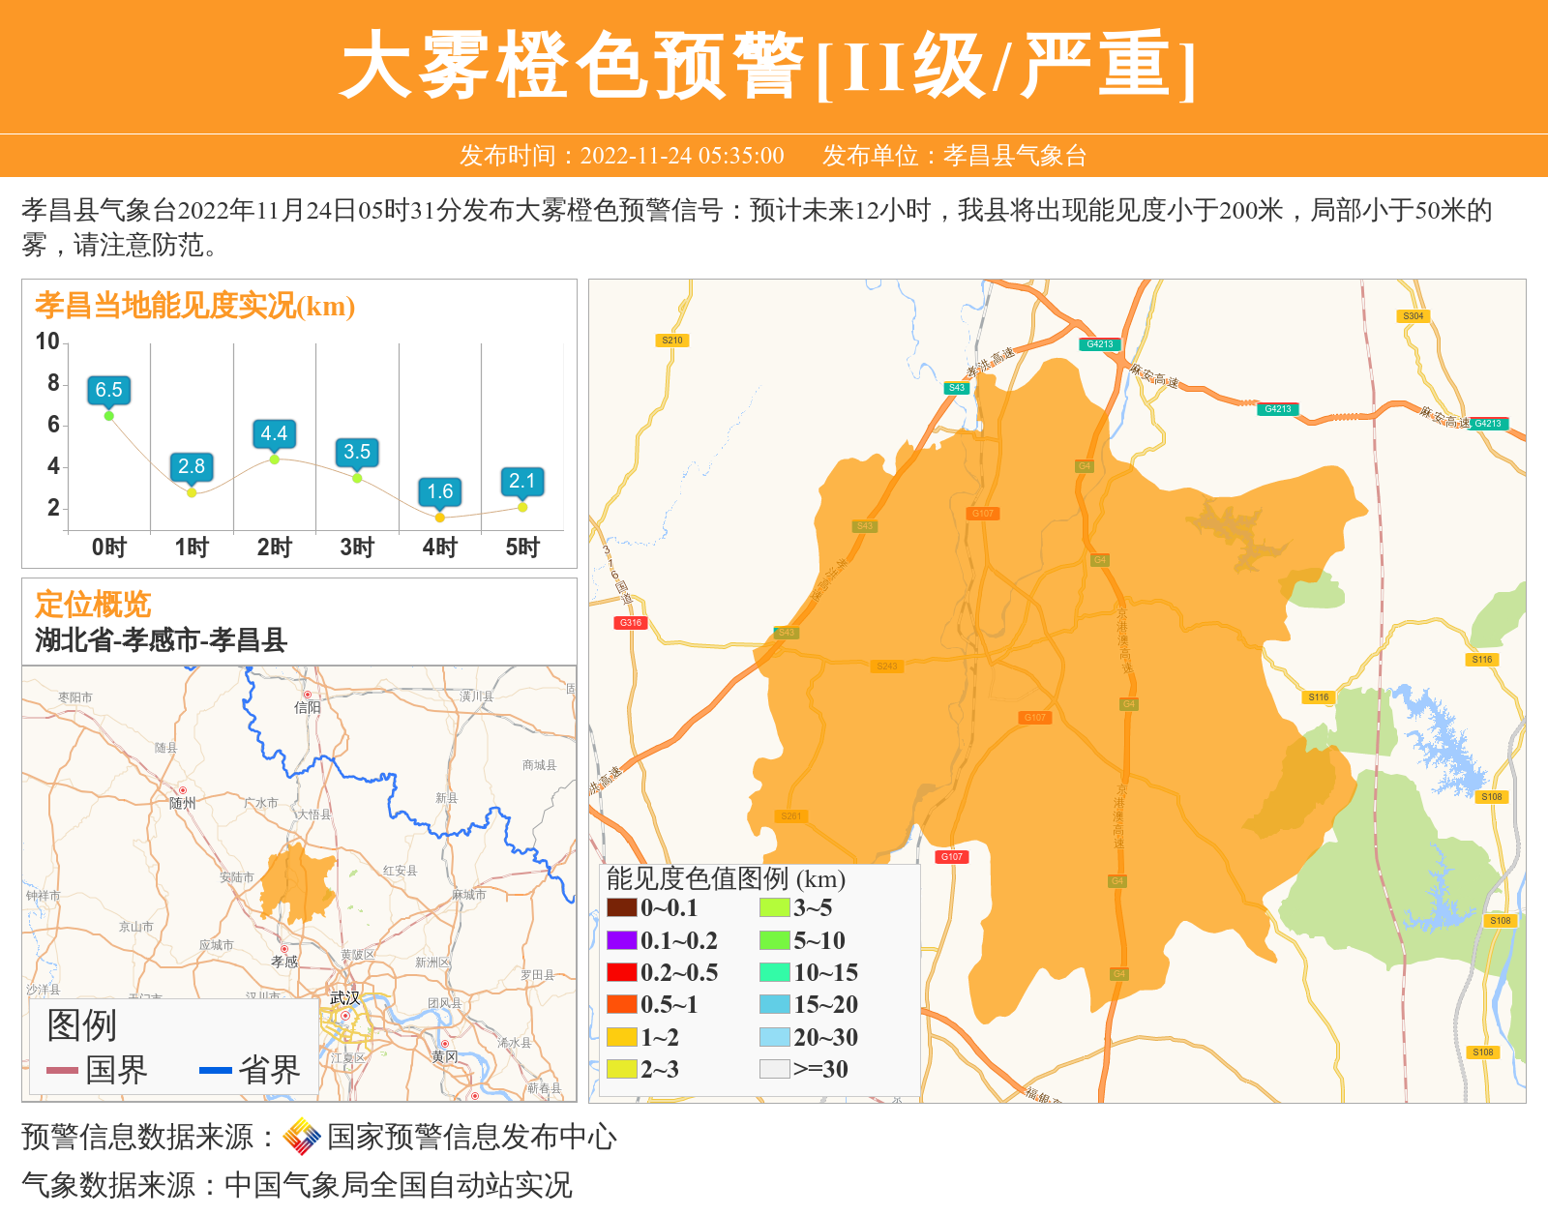Click the blue 省界 legend line

[215, 1070]
